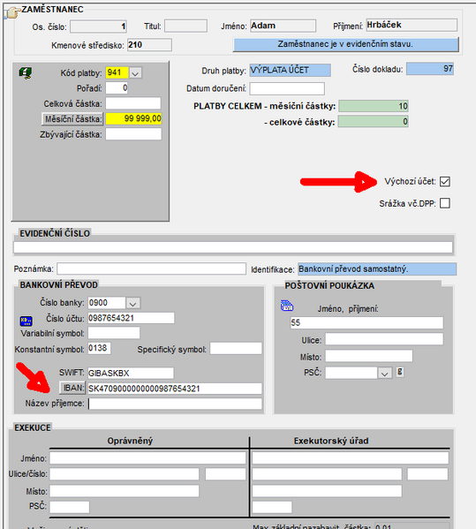Click the Místo field in Poštovní poukázka
476x529 pixels.
(x=369, y=356)
